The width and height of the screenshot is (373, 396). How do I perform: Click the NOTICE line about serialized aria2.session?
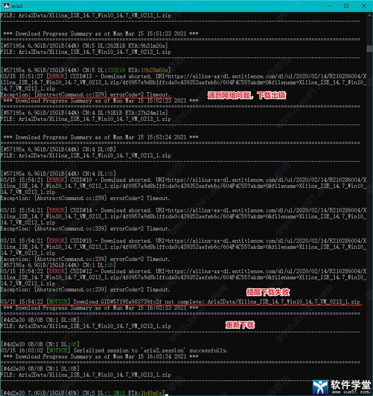114,351
